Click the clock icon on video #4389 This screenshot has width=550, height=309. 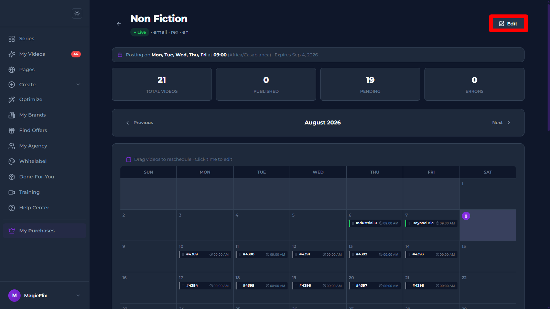[211, 255]
